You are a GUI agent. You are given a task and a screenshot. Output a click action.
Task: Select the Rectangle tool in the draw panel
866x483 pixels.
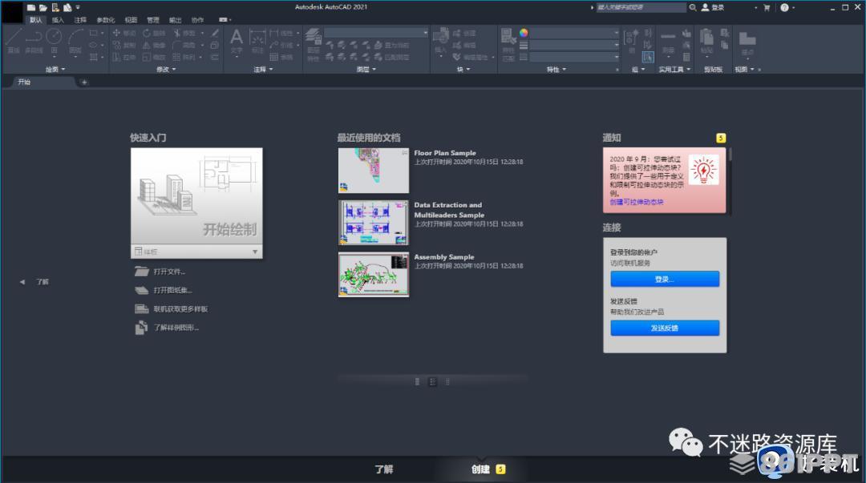(x=93, y=33)
